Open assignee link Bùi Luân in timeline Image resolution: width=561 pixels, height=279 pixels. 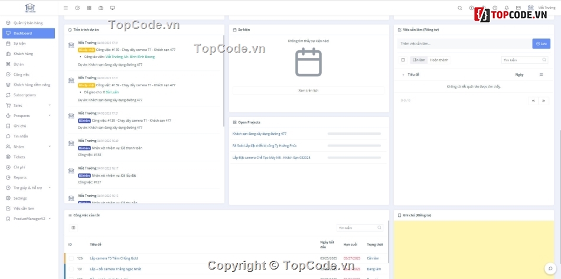(112, 92)
